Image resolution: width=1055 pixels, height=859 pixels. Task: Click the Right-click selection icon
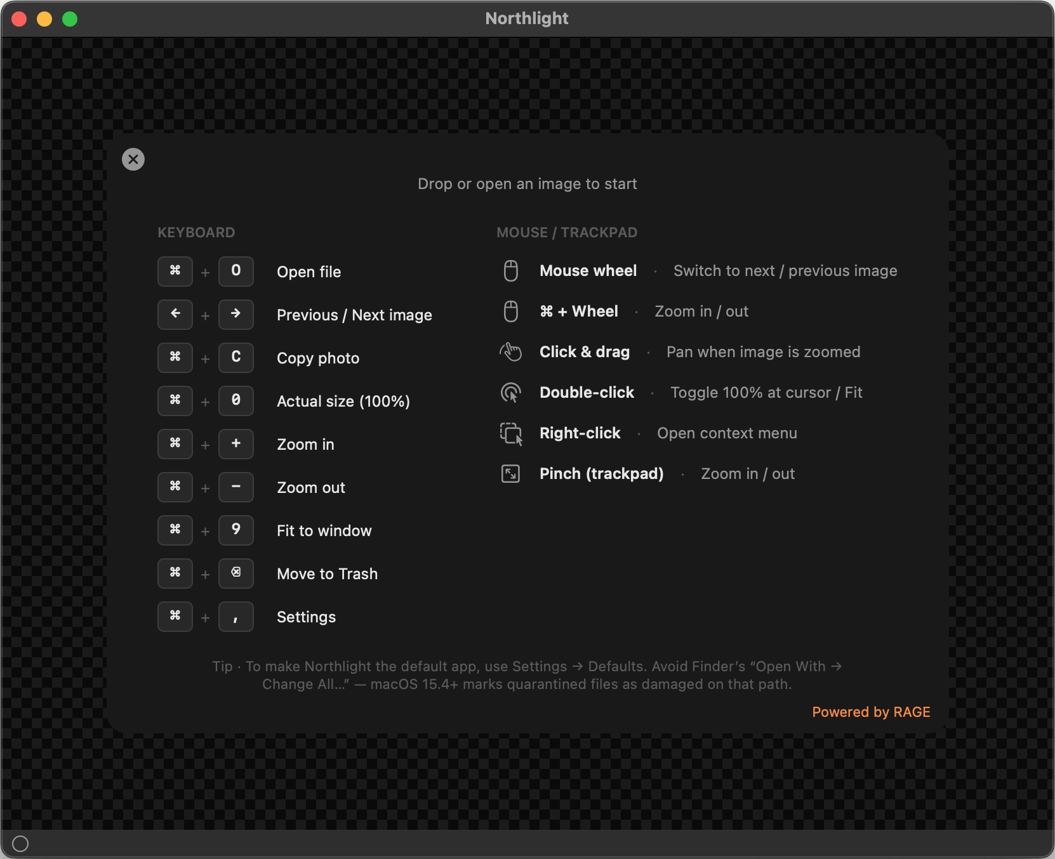point(511,434)
